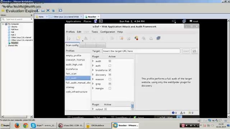
Task: Click the advanced target button beside Start
Action: [x=194, y=51]
